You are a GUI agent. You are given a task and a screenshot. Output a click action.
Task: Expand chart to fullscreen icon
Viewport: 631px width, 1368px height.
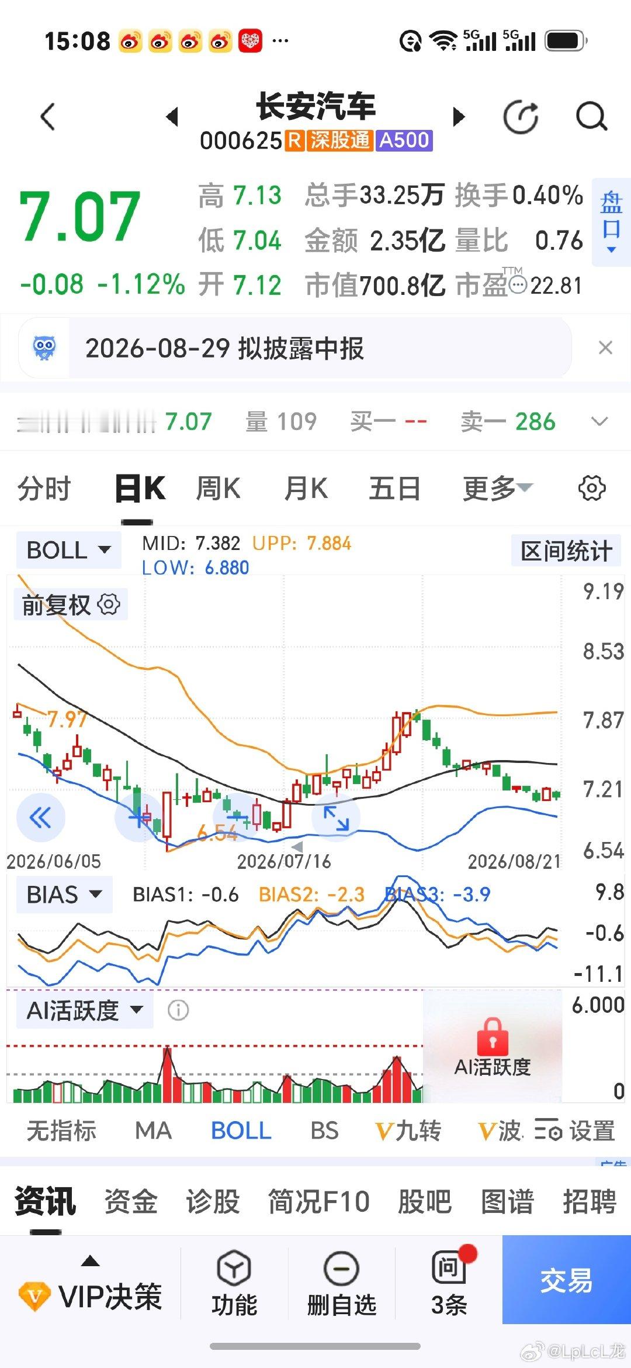tap(336, 817)
